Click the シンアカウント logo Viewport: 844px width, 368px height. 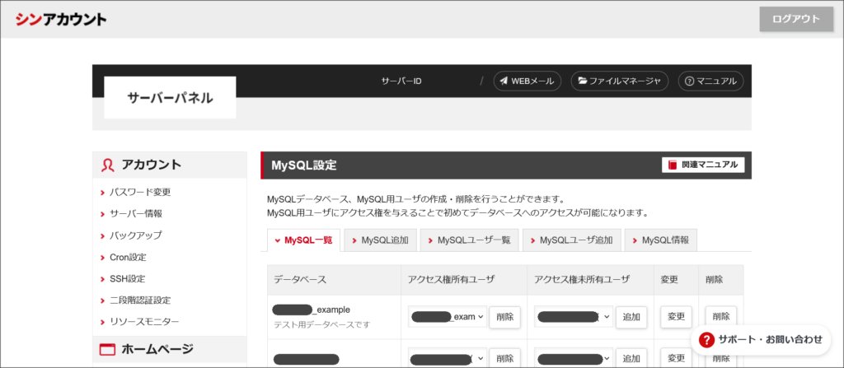[x=61, y=20]
